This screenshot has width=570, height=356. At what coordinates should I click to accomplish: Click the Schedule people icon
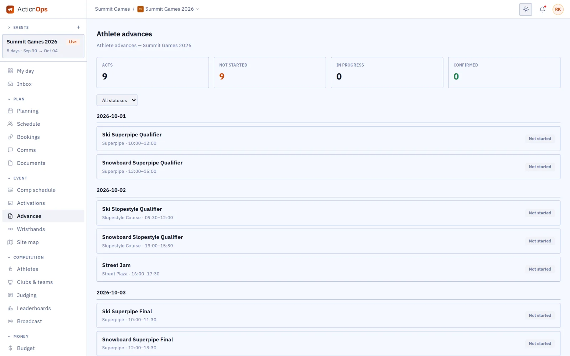[x=10, y=124]
